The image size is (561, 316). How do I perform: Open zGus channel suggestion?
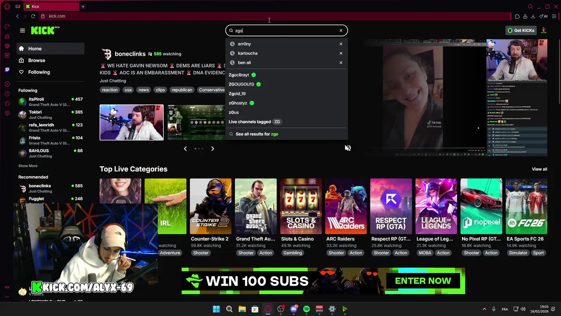(x=234, y=112)
